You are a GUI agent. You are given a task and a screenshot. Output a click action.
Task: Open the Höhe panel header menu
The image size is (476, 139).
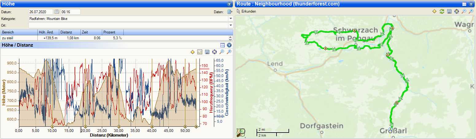click(x=229, y=4)
